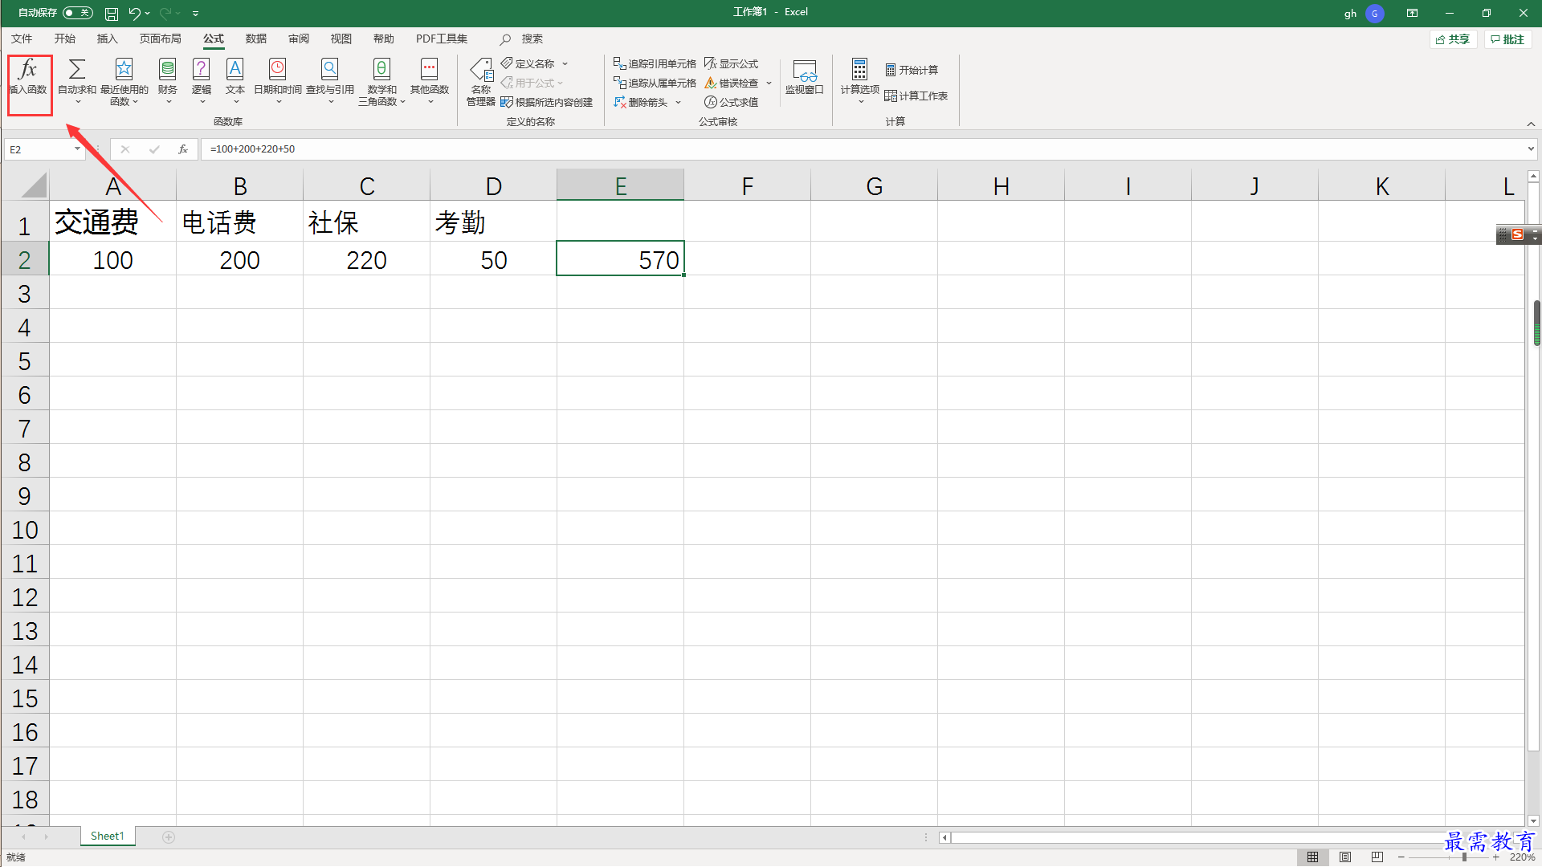Expand the Error Checking dropdown arrow
The width and height of the screenshot is (1542, 867).
(769, 83)
